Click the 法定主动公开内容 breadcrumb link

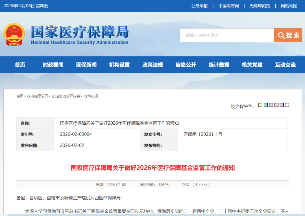click(66, 96)
